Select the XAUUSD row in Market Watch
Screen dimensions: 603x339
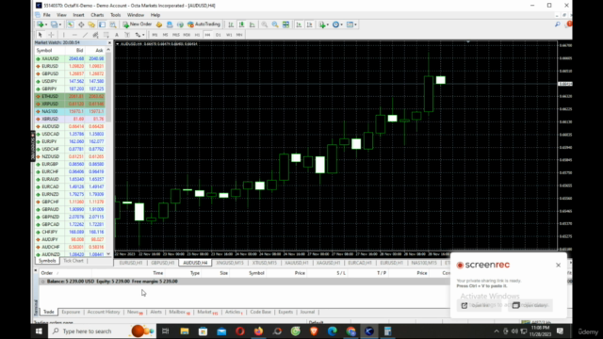70,58
